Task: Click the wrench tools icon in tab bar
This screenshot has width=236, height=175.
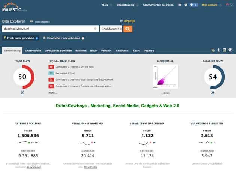Action: click(x=230, y=50)
